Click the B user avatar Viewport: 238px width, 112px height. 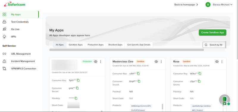tap(208, 4)
